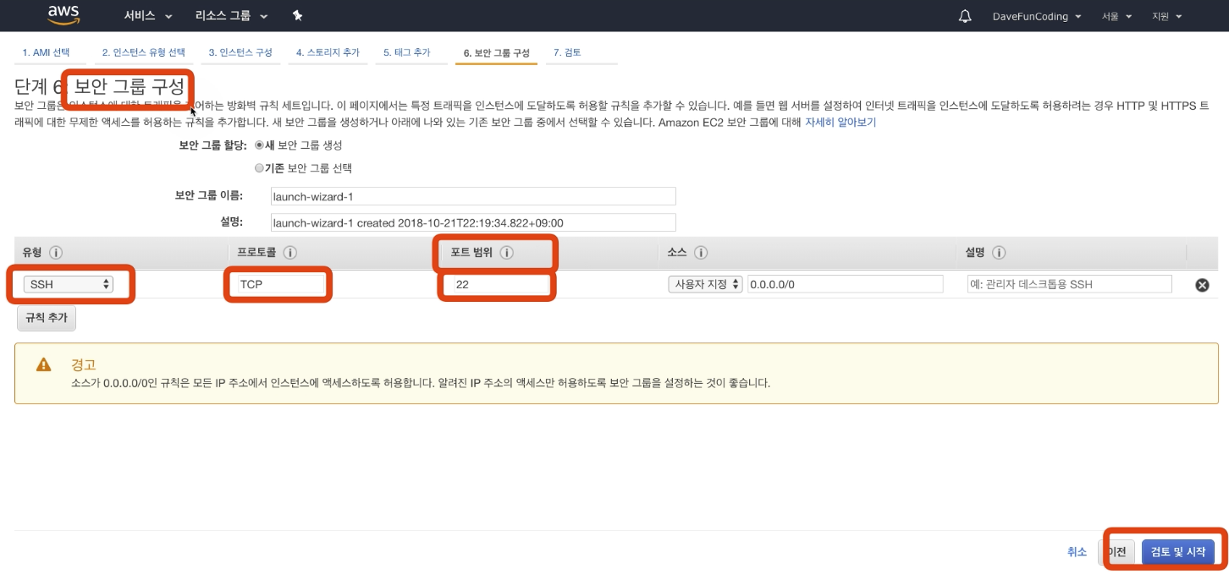
Task: Show info icon next to 유형 column
Action: coord(57,253)
